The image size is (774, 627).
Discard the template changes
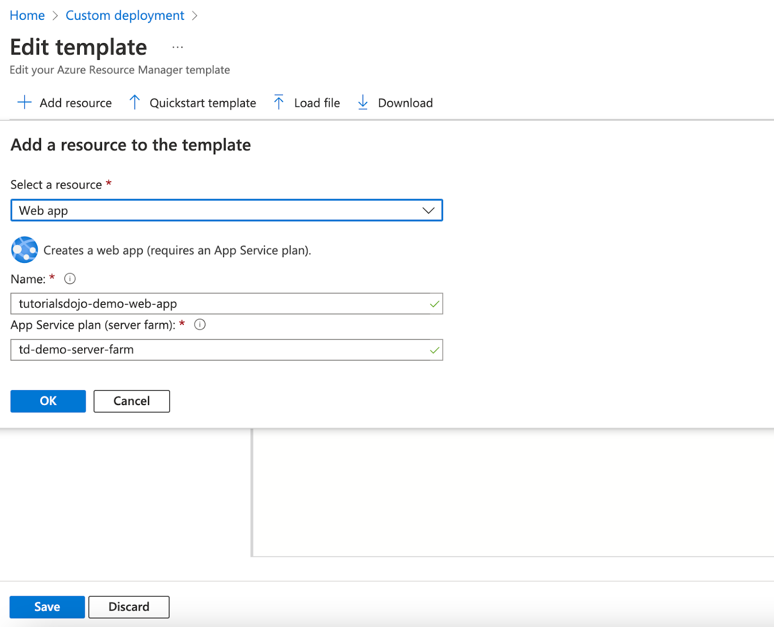(x=129, y=607)
